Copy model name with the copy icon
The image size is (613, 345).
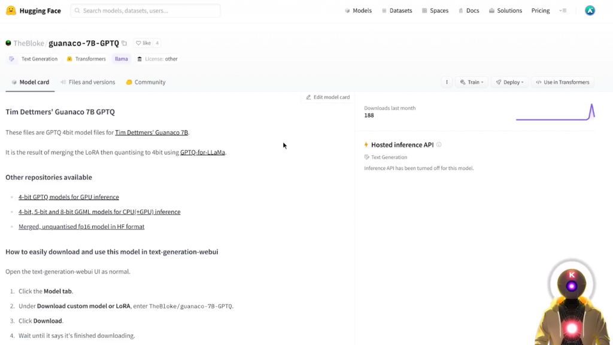point(125,43)
